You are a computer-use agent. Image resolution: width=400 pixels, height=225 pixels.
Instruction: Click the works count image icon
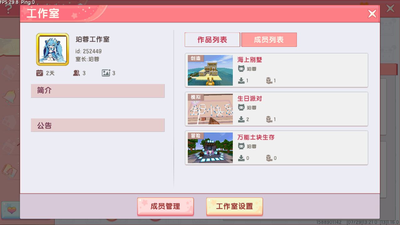tap(106, 73)
